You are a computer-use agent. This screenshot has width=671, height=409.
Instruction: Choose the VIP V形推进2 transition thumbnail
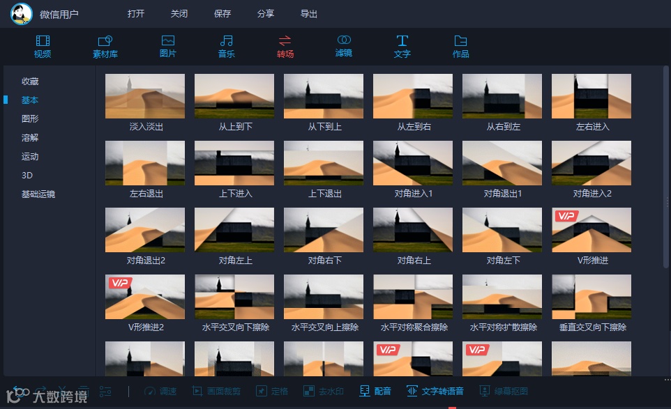[x=145, y=297]
